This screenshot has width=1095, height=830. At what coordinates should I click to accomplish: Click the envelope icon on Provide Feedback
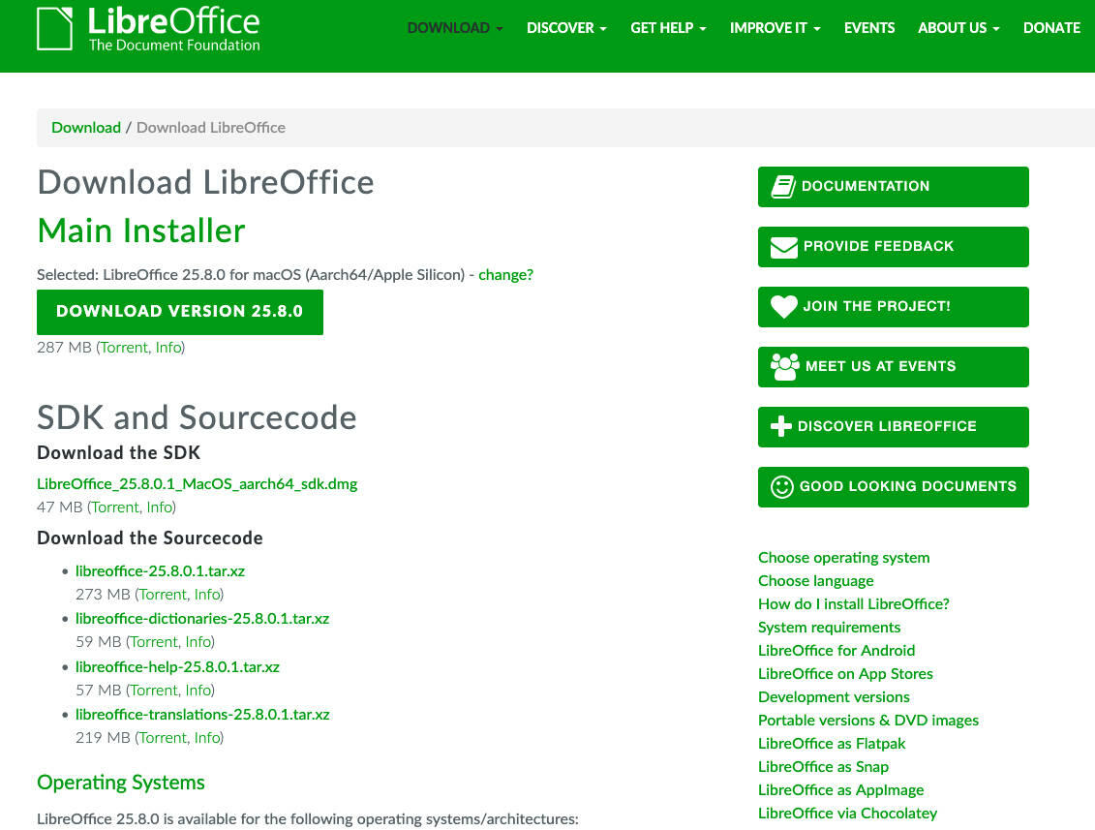[783, 247]
